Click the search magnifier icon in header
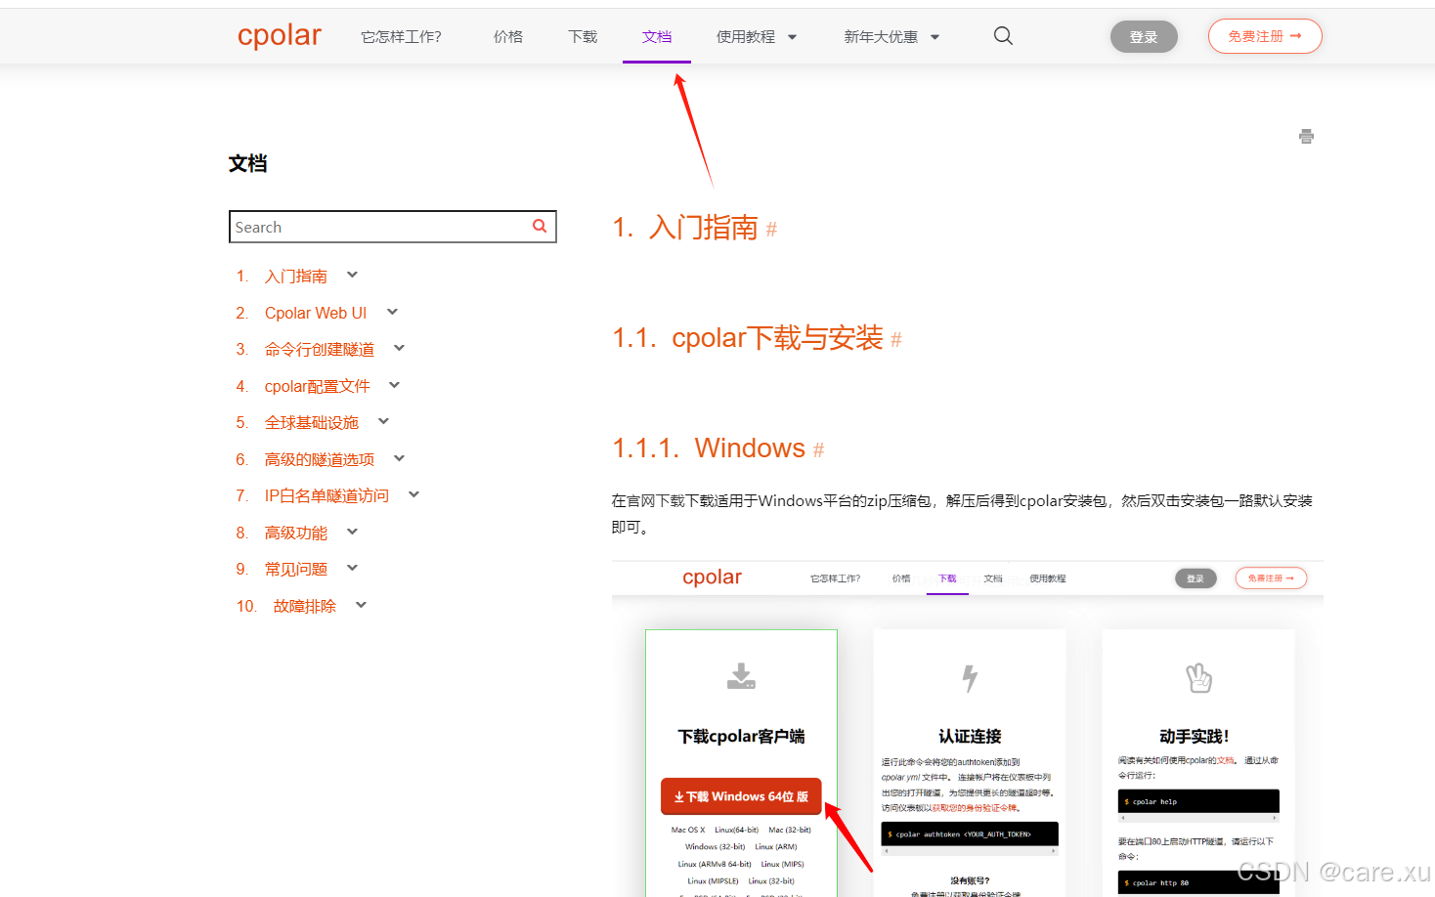1435x897 pixels. [1003, 36]
